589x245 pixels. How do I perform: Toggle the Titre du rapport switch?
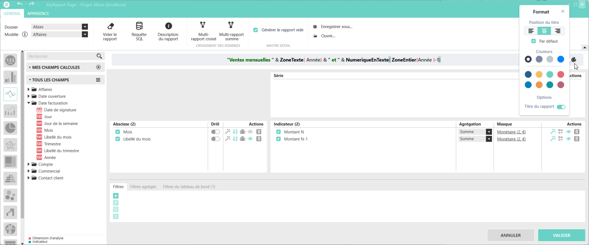tap(561, 107)
